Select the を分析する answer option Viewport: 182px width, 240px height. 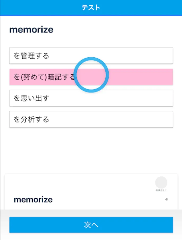coord(31,119)
